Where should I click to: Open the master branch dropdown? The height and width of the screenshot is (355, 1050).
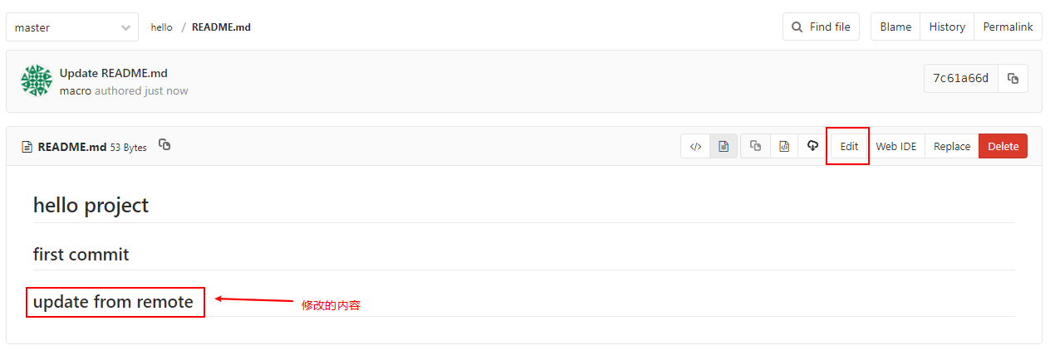[72, 27]
